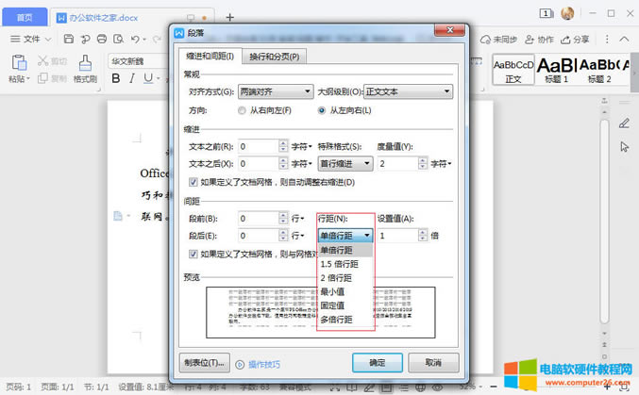Viewport: 639px width, 395px height.
Task: Switch to 换行和分页 tab
Action: coord(274,57)
